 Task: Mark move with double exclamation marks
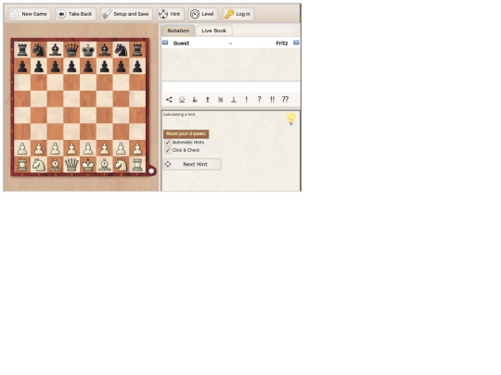(272, 99)
